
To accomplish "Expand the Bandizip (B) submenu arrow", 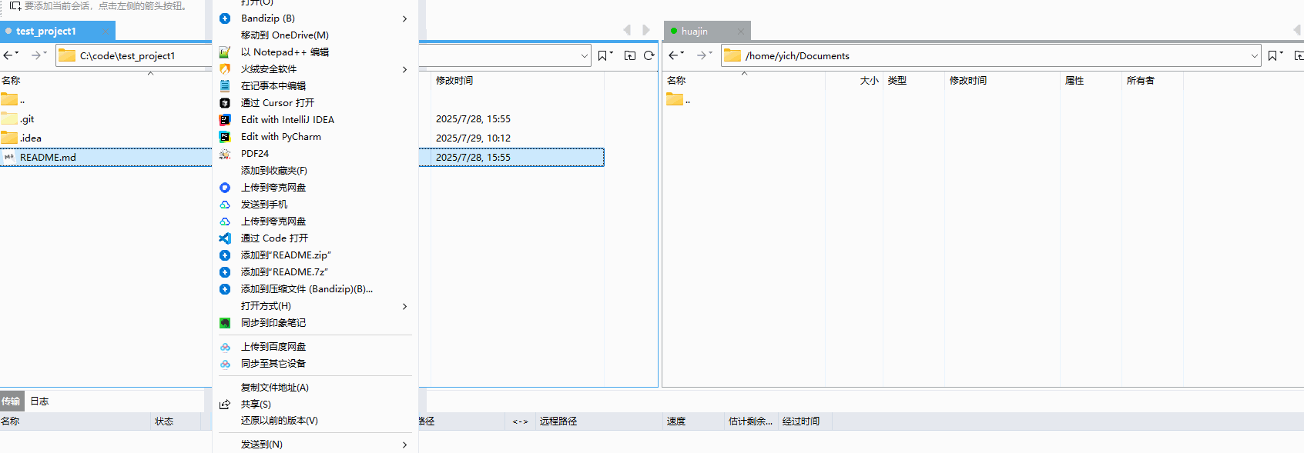I will (x=404, y=18).
